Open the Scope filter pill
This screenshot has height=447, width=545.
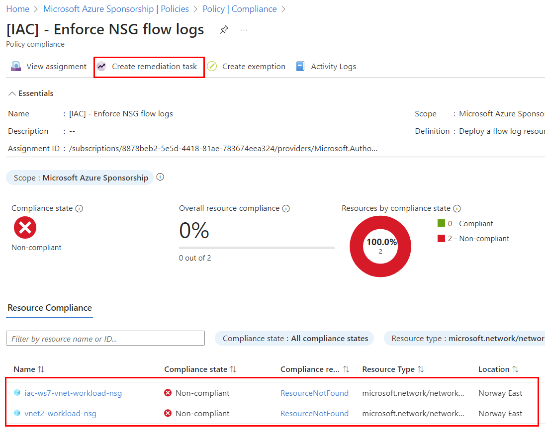[x=80, y=178]
